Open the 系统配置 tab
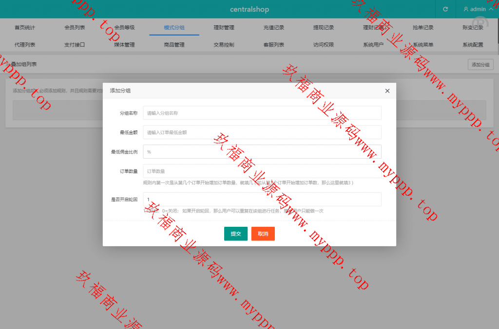This screenshot has height=329, width=499. [473, 45]
